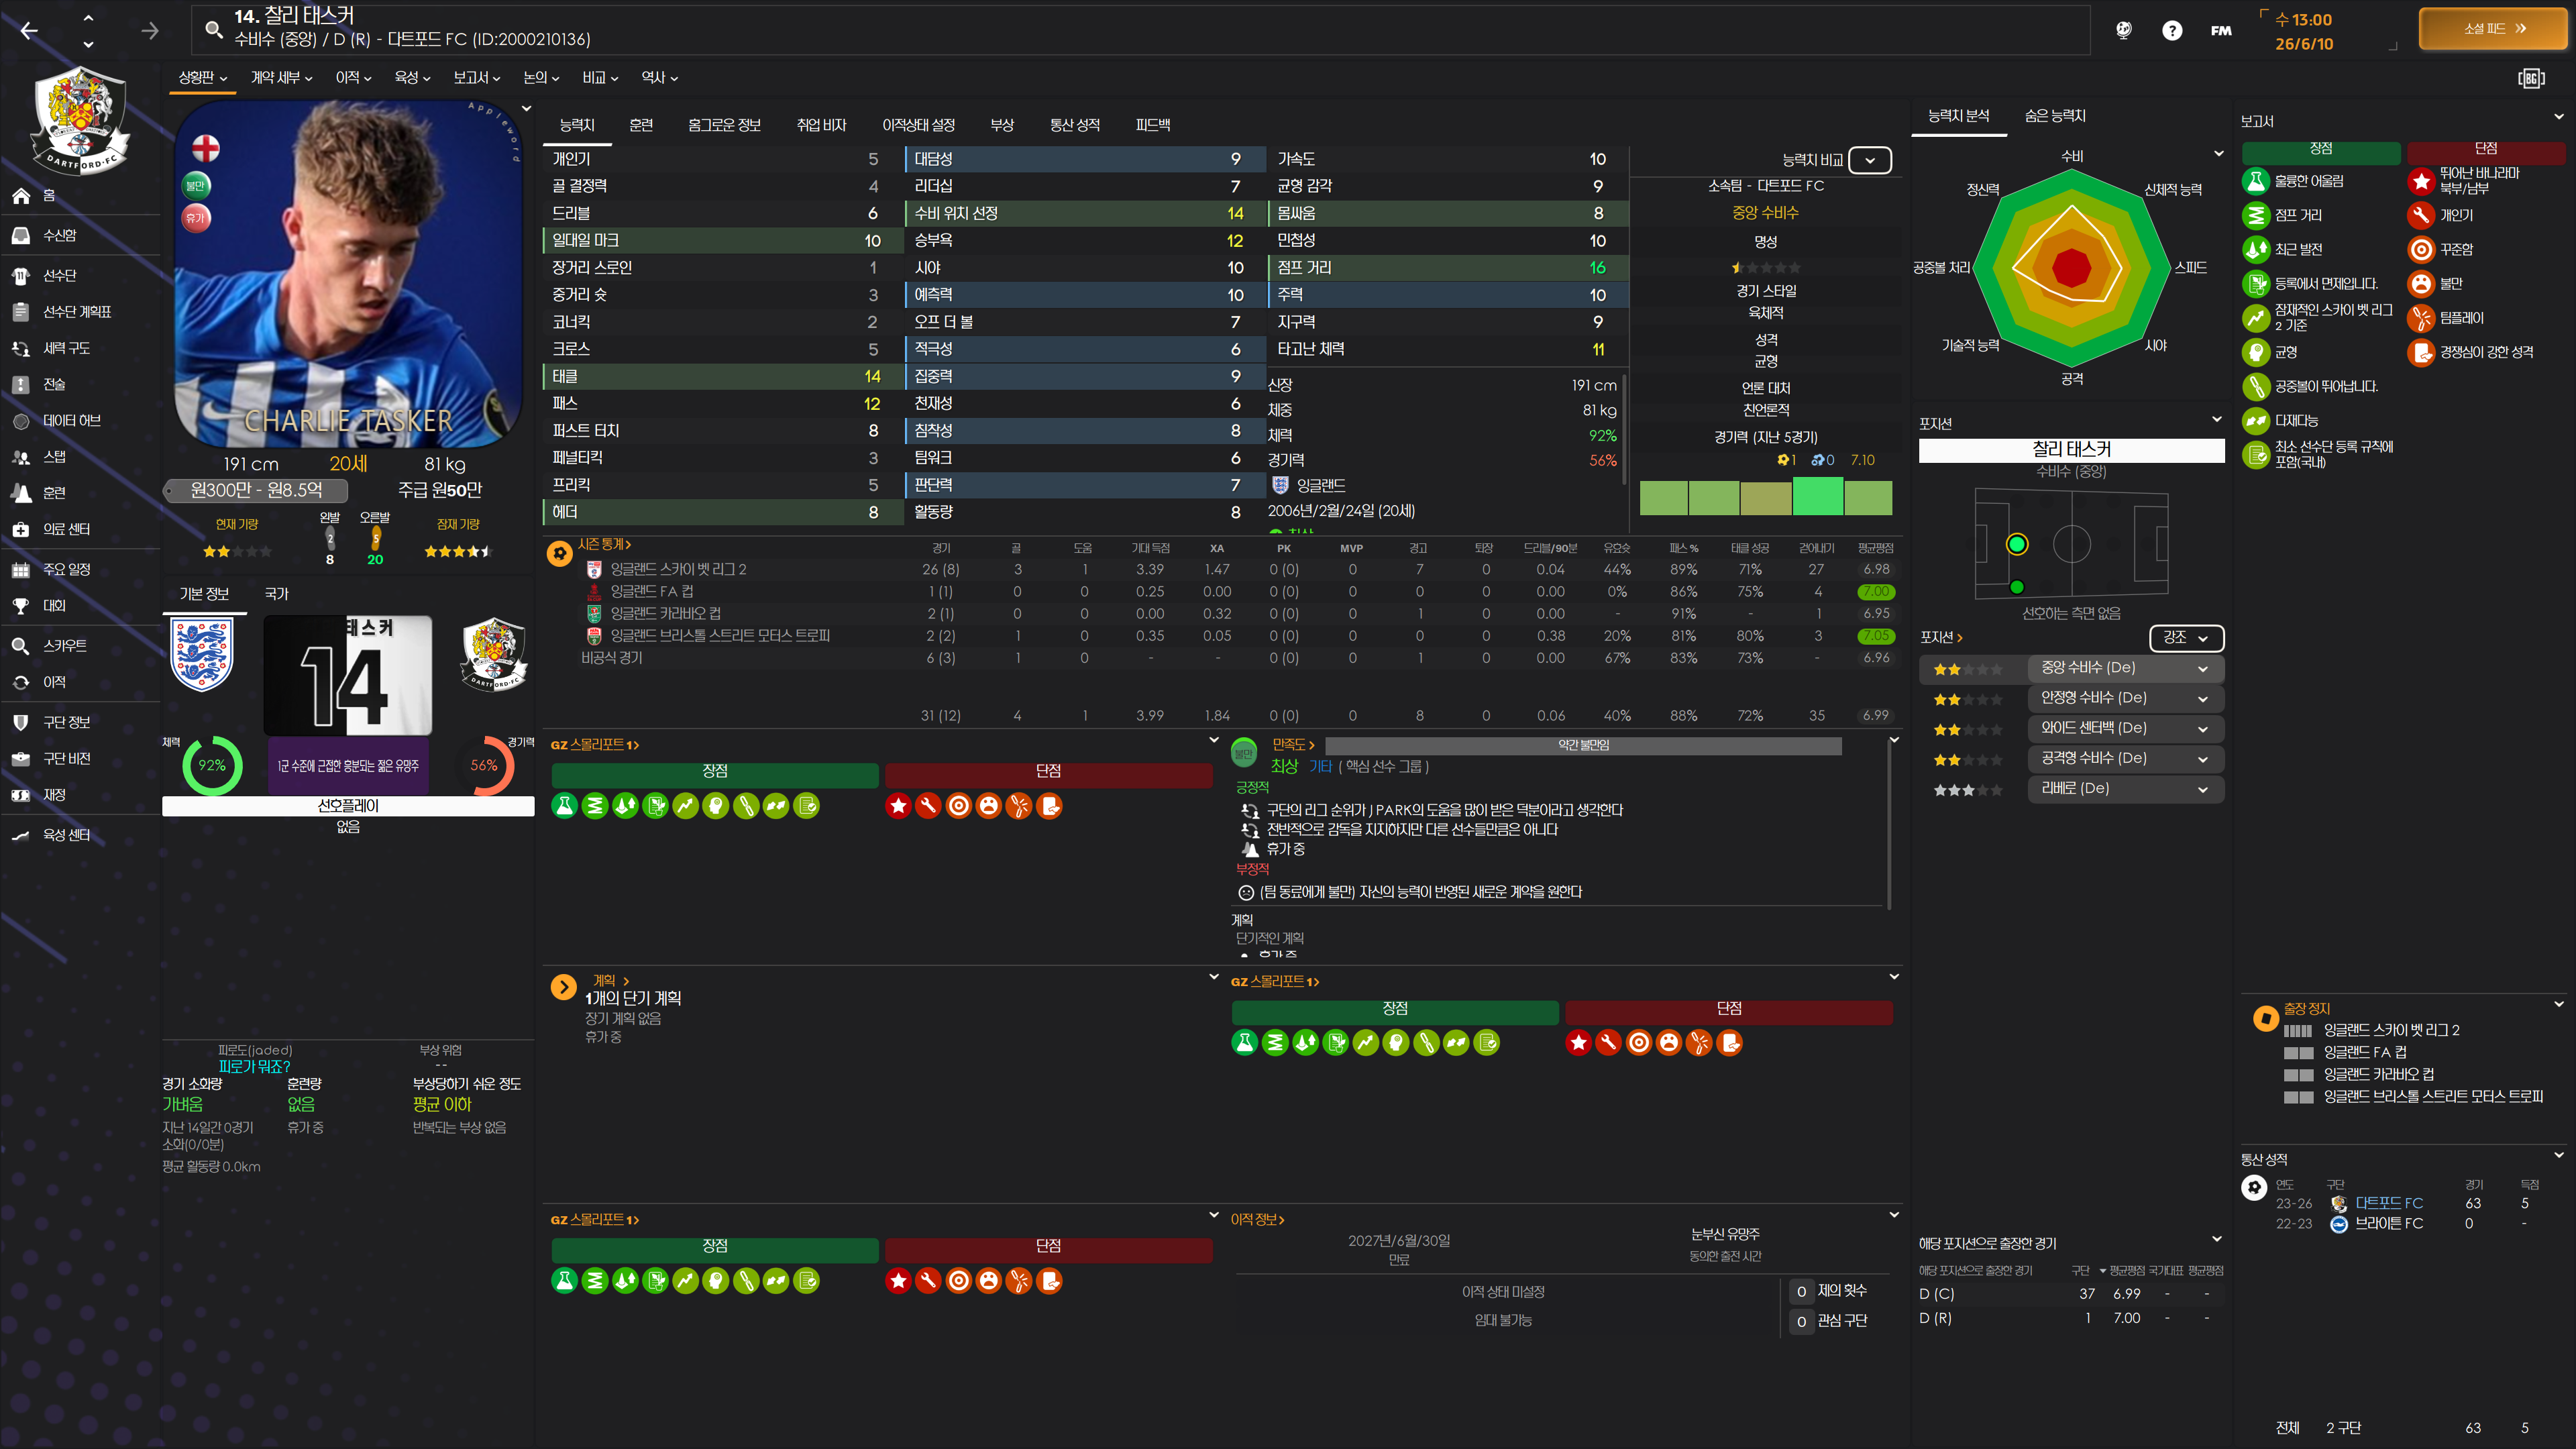The width and height of the screenshot is (2576, 1449).
Task: Click the search magnifier icon in the top bar
Action: (x=213, y=29)
